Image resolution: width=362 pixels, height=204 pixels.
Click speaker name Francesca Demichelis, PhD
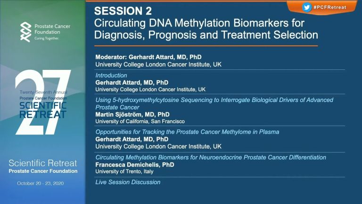(135, 165)
